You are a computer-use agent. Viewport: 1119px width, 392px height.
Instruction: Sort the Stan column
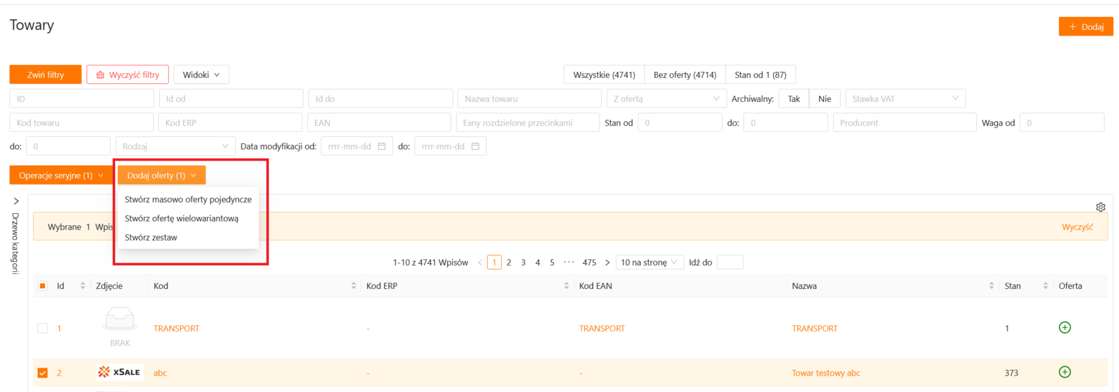coord(1045,286)
